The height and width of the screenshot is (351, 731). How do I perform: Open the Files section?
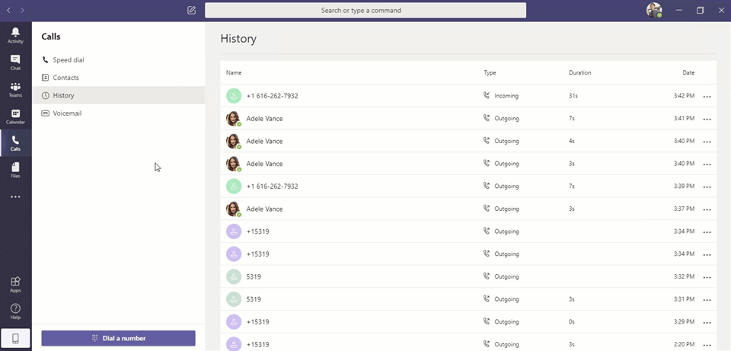[x=15, y=171]
